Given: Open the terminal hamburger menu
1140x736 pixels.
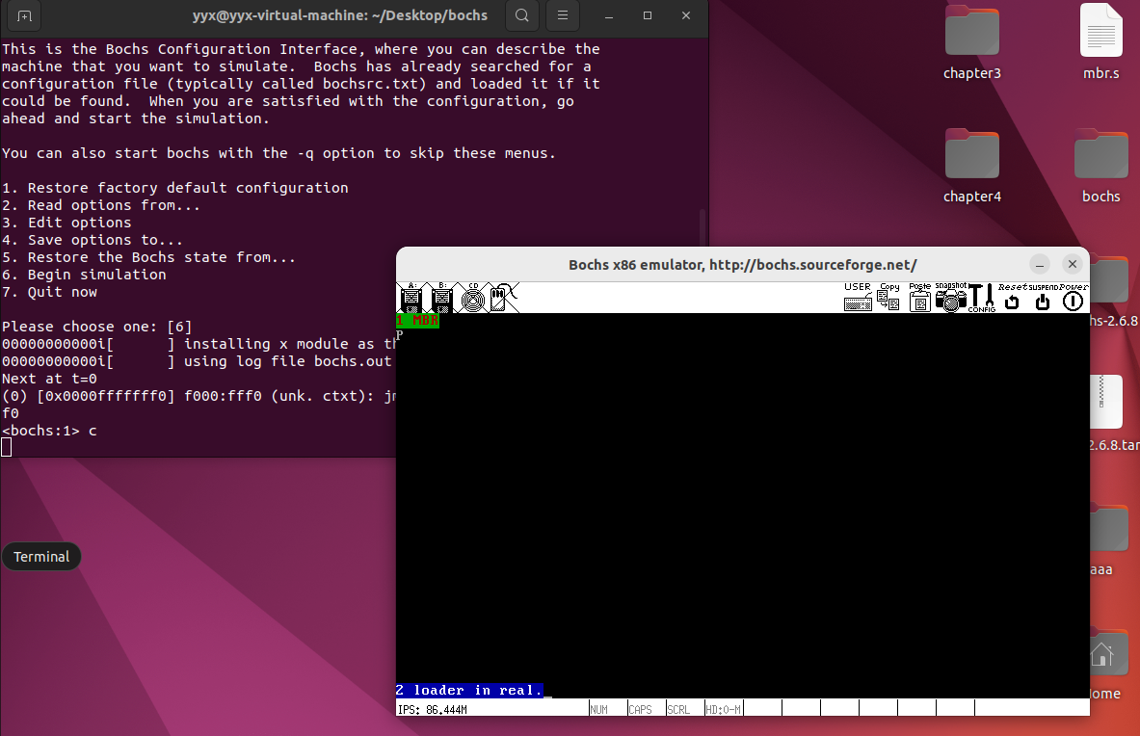Looking at the screenshot, I should click(563, 15).
